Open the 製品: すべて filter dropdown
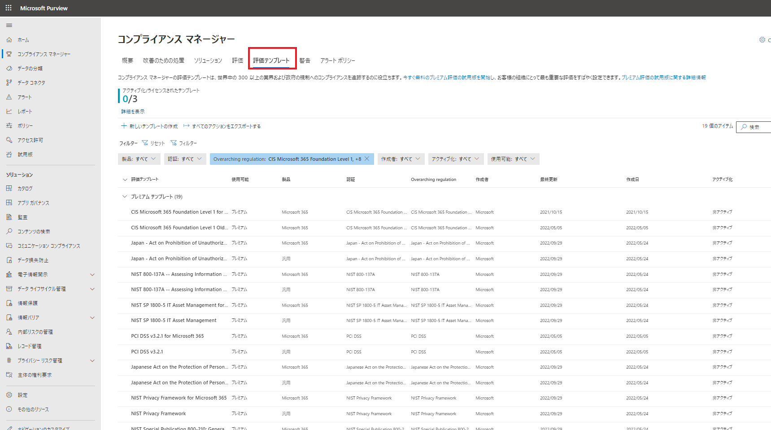This screenshot has width=771, height=430. [x=139, y=159]
